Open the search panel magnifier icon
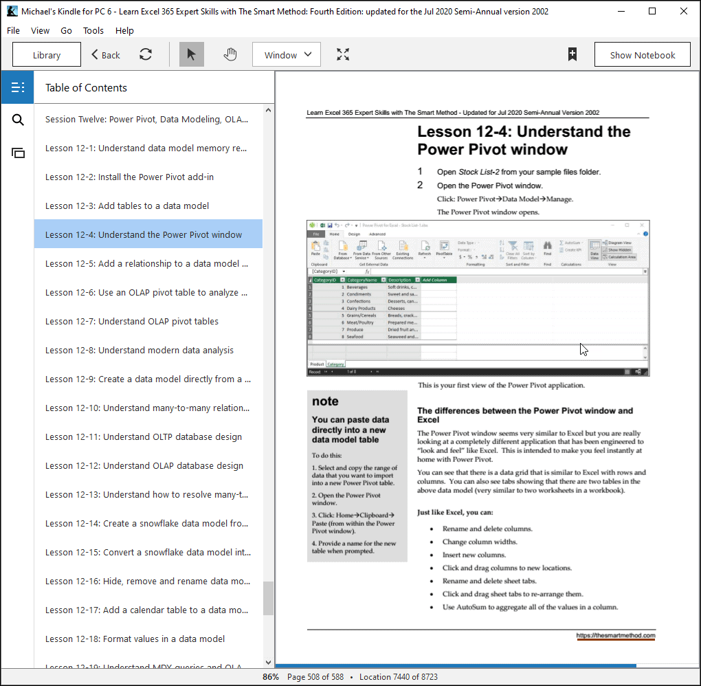 (17, 120)
